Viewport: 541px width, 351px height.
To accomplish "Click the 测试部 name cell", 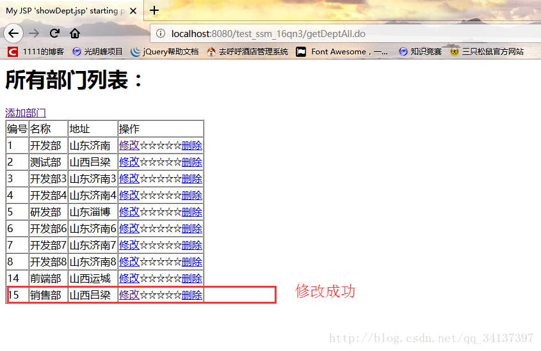I will [48, 162].
